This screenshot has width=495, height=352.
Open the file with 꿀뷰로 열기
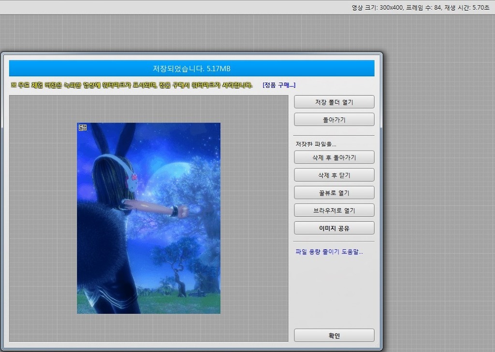pos(334,193)
